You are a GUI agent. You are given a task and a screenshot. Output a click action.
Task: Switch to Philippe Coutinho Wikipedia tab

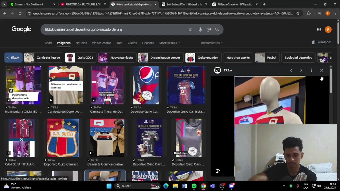(235, 4)
